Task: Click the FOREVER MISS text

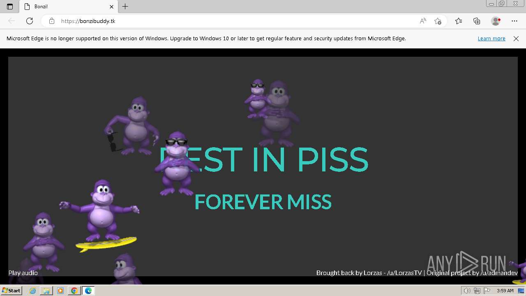Action: pos(263,202)
